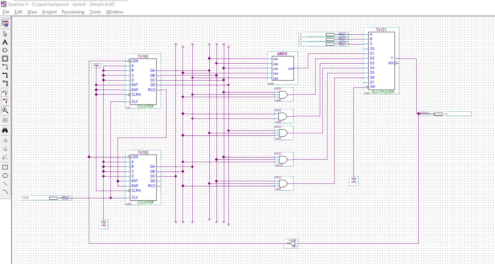Viewport: 495px width, 264px height.
Task: Choose the Text tool (A)
Action: tap(5, 42)
